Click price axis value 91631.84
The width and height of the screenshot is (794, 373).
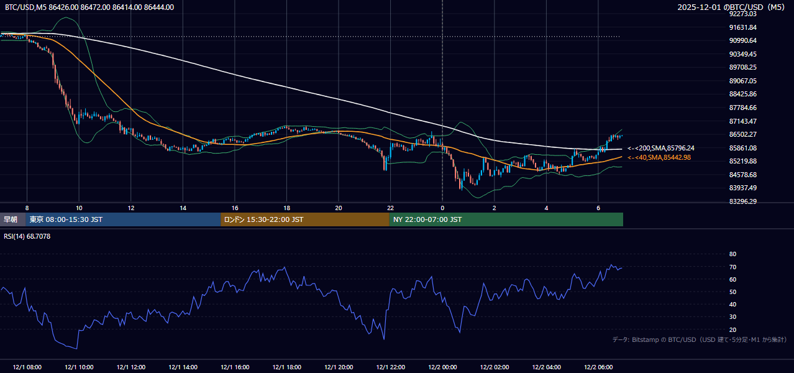(x=742, y=27)
